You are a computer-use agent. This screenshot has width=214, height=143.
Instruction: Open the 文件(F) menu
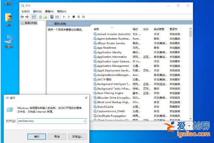[x=25, y=11]
